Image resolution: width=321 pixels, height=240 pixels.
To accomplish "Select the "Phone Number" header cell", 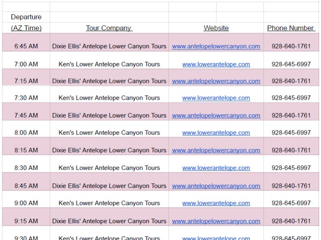I will point(291,28).
